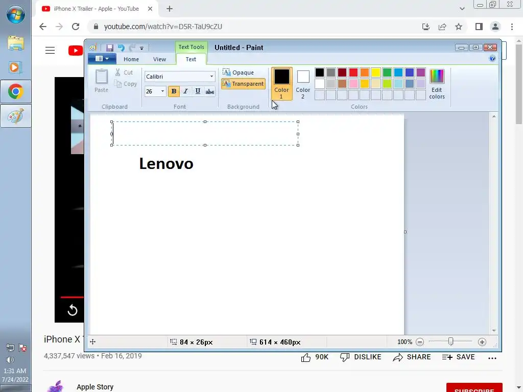Viewport: 523px width, 392px height.
Task: Click the Paste clipboard button
Action: pyautogui.click(x=102, y=80)
